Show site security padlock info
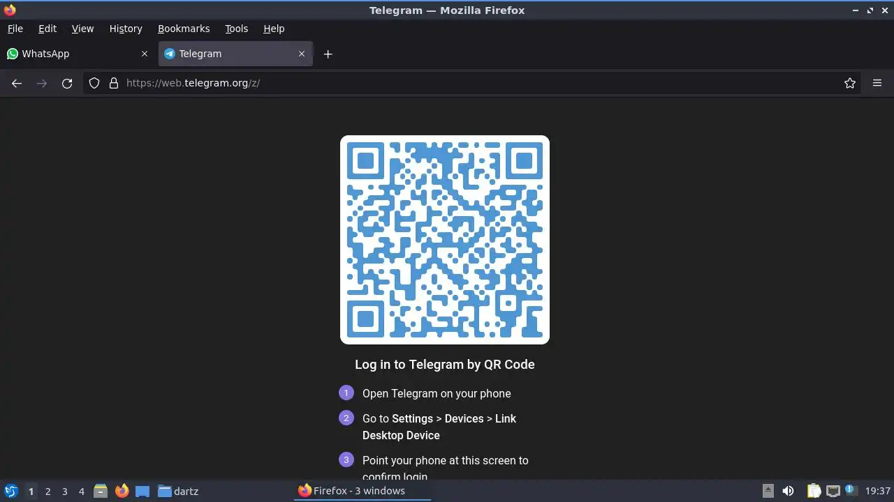 coord(114,83)
